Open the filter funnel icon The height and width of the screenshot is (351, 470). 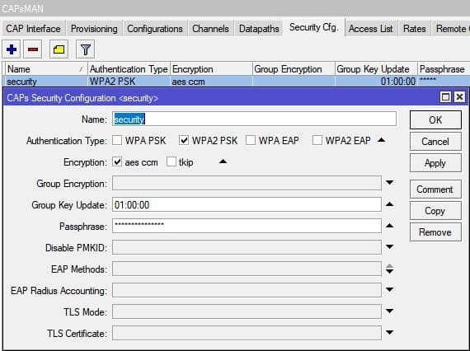86,49
